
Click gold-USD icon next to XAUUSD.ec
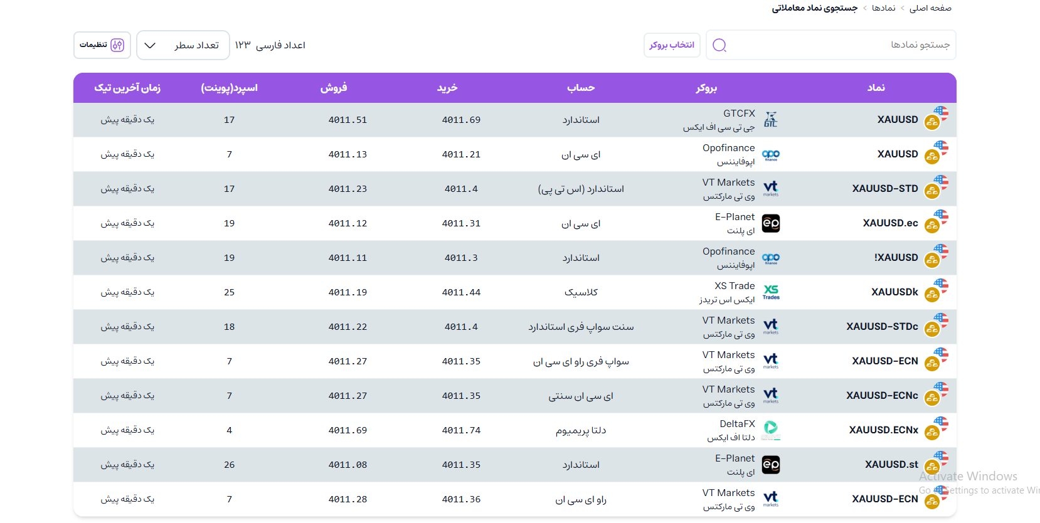coord(937,222)
